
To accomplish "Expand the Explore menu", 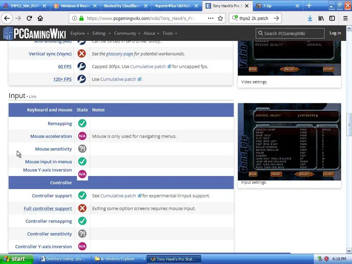I will (x=80, y=33).
